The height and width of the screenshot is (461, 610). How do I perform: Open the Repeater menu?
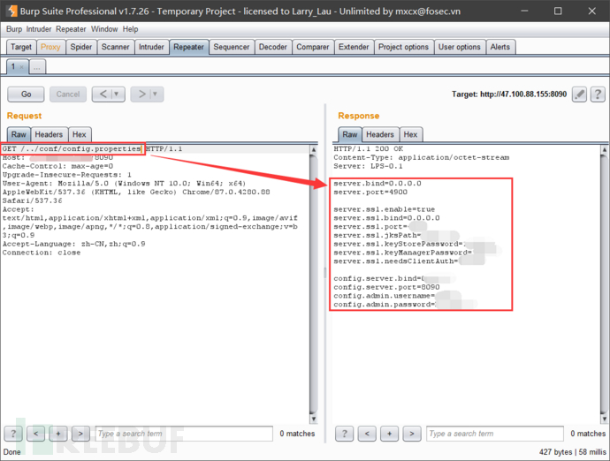71,29
